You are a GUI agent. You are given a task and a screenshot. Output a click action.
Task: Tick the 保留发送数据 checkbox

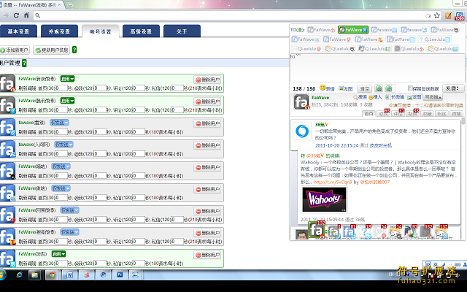(x=410, y=88)
